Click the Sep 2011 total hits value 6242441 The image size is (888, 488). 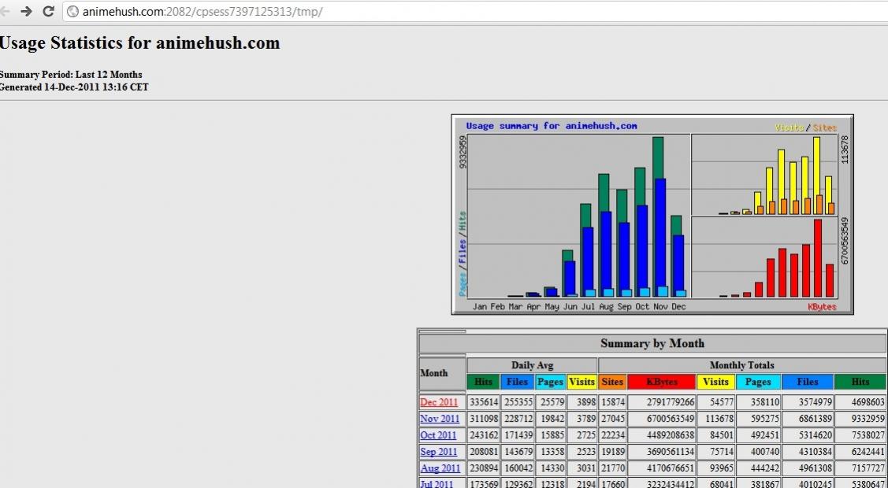(868, 452)
